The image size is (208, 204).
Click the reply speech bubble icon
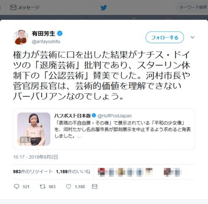17,187
